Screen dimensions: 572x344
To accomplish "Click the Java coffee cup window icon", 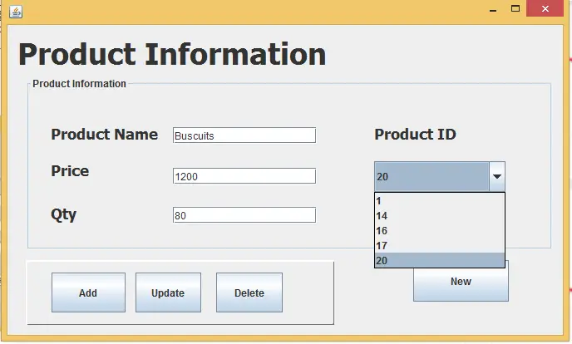I will point(16,12).
